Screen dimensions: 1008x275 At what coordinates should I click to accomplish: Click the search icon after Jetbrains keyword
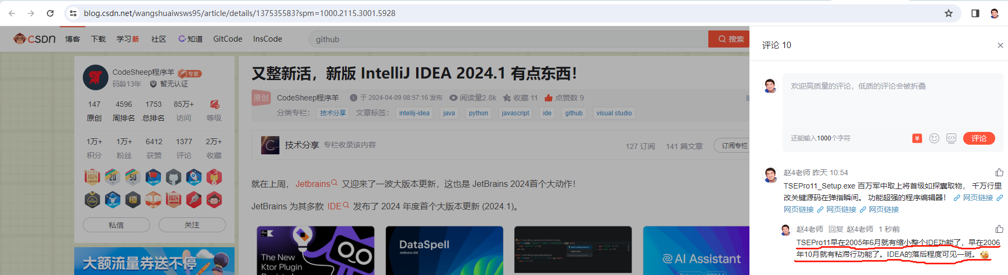point(334,183)
